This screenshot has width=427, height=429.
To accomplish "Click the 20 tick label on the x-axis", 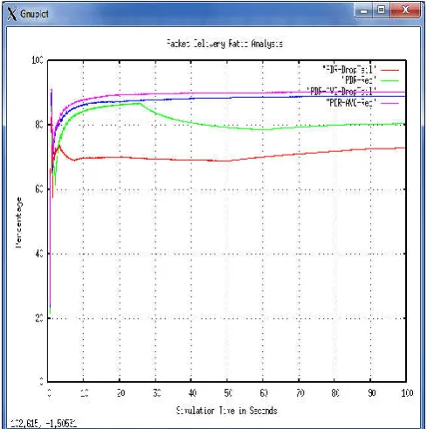I will pyautogui.click(x=121, y=393).
